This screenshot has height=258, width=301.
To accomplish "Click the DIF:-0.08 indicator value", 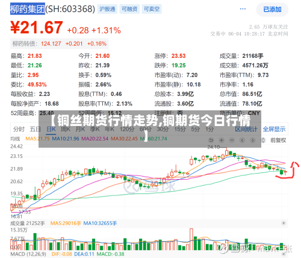I will point(61,254).
